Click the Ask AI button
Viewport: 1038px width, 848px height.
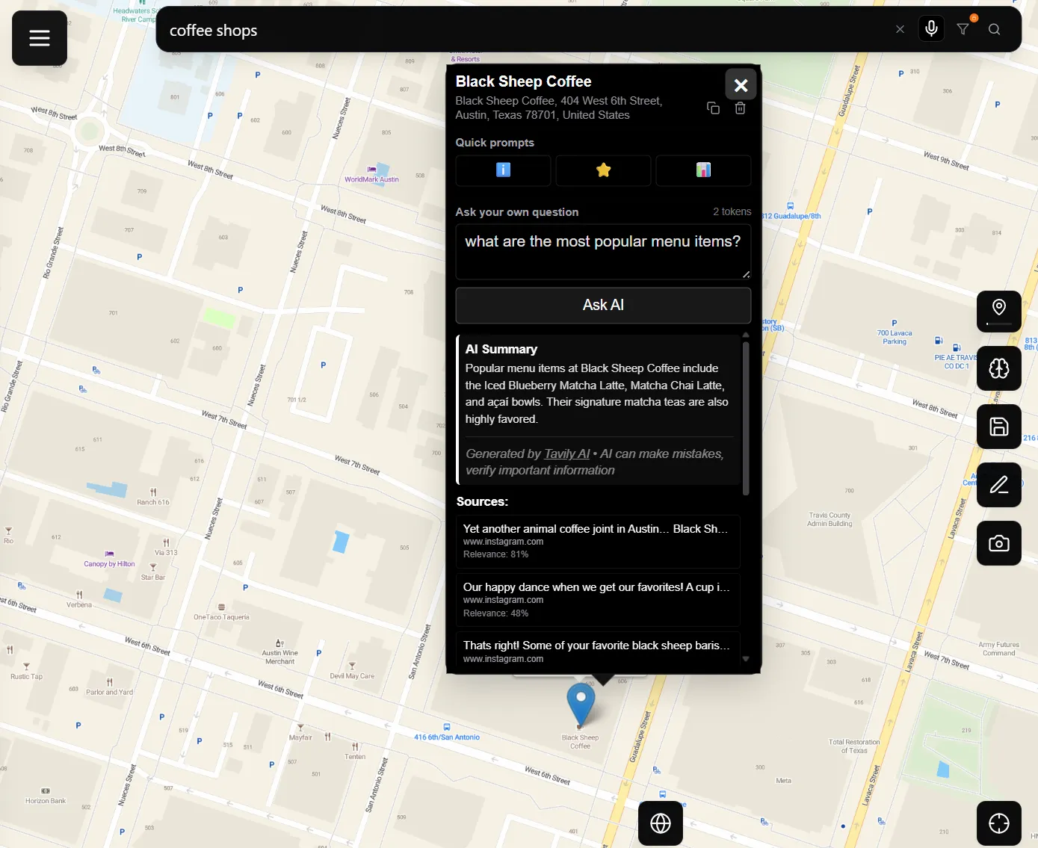(x=603, y=305)
